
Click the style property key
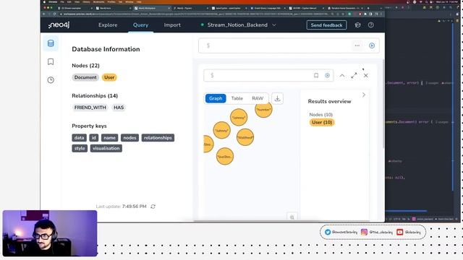[x=80, y=148]
